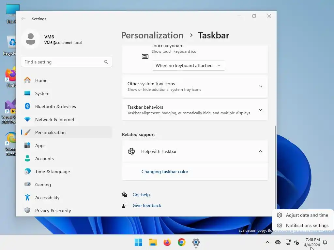334x250 pixels.
Task: Expand Other system tray icons section
Action: click(195, 86)
